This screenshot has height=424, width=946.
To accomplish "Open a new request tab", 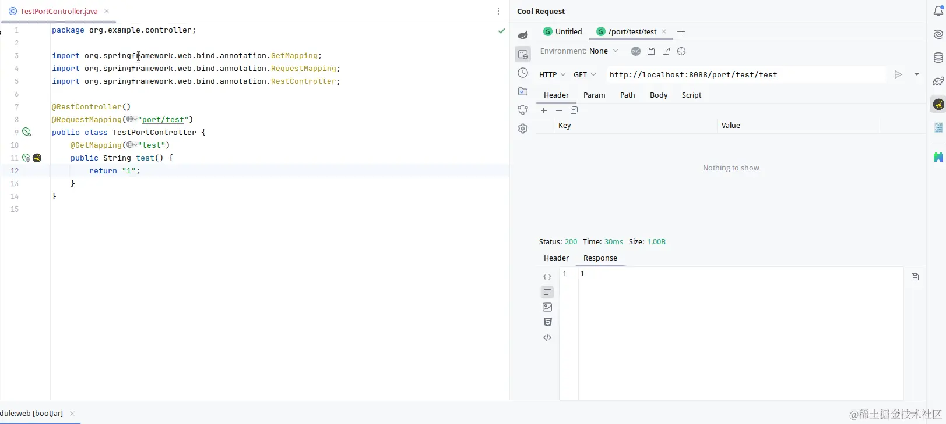I will (681, 31).
